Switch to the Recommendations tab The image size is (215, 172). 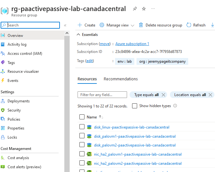tap(120, 79)
